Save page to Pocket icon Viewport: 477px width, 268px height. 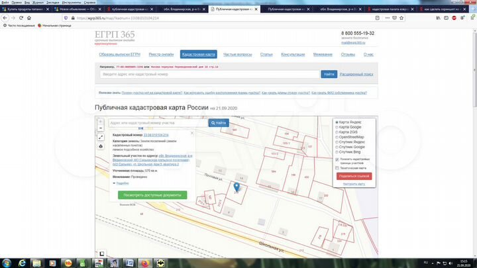point(394,18)
